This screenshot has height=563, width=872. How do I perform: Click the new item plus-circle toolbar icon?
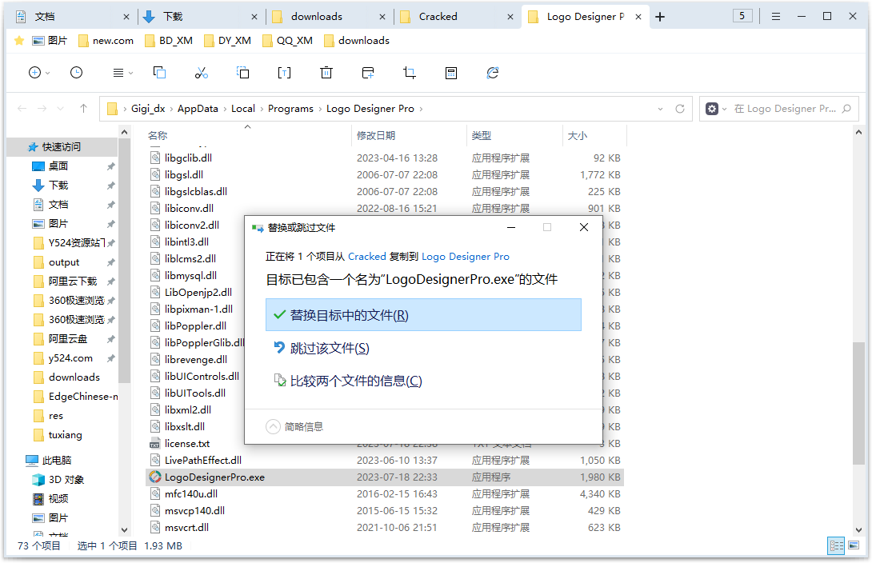coord(34,73)
